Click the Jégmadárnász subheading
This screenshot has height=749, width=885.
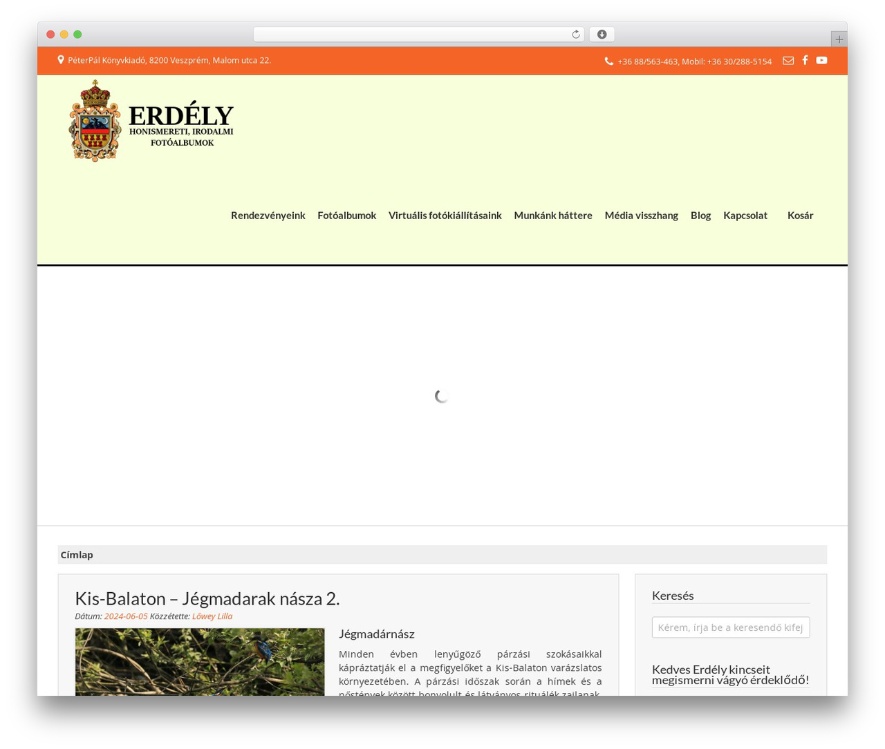coord(376,634)
